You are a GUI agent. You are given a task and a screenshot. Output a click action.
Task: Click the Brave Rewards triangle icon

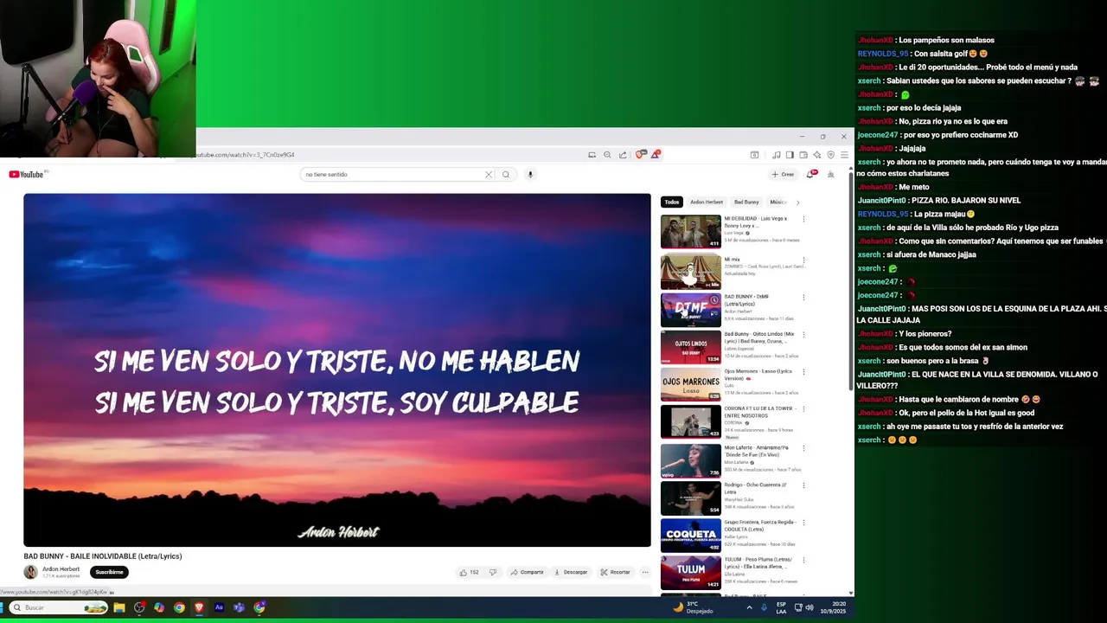coord(655,155)
